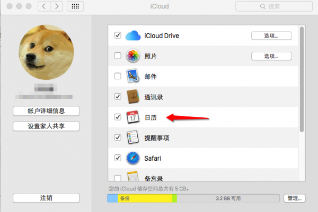Click the 照片 label

(x=151, y=56)
